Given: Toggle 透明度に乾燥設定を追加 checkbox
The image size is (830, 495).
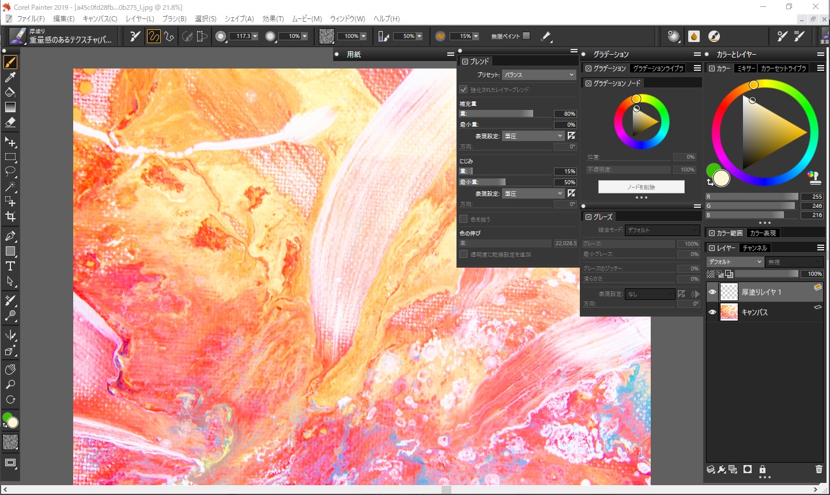Looking at the screenshot, I should 463,254.
